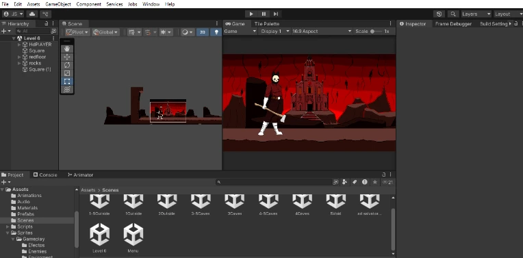Screen dimensions: 523x258
Task: Toggle Project panel lock
Action: pos(384,175)
